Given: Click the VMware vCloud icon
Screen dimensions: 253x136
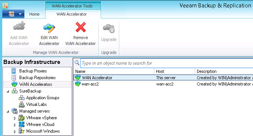Looking at the screenshot, I should pos(21,124).
